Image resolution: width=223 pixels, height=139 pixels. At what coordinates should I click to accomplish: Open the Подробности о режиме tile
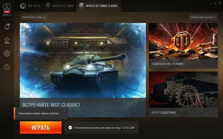[x=183, y=46]
